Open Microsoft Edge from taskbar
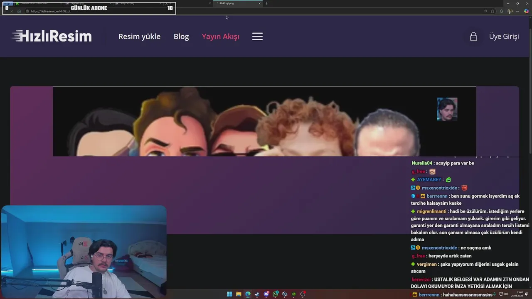This screenshot has height=299, width=532. (x=248, y=294)
